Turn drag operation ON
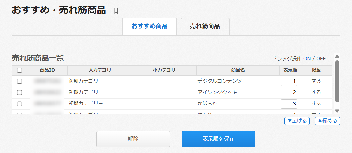The height and width of the screenshot is (153, 352). [307, 59]
